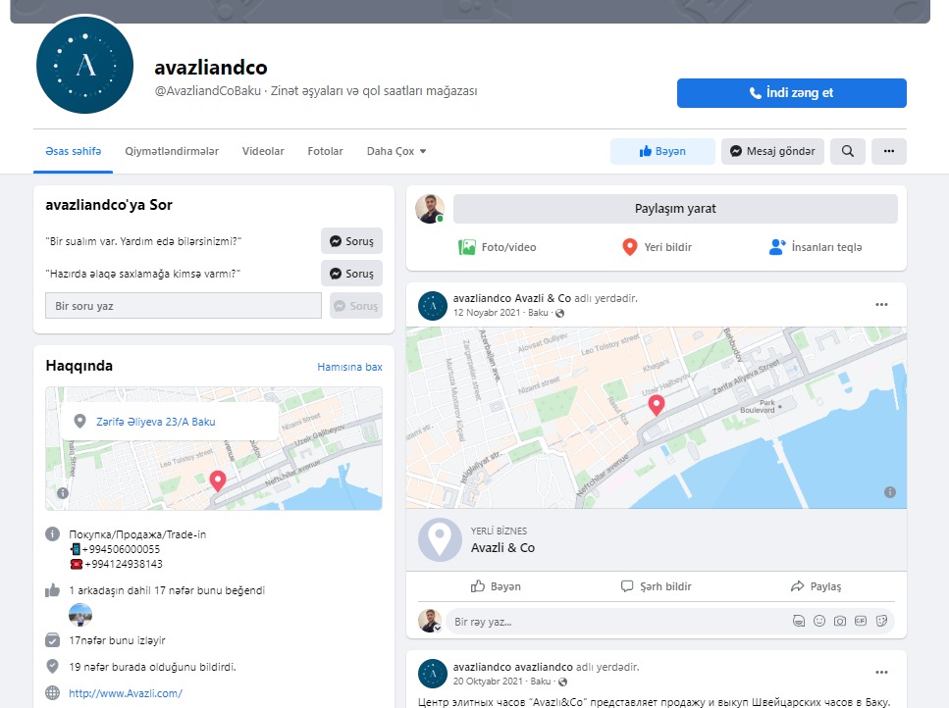Expand the Daha Çox dropdown

pos(396,151)
